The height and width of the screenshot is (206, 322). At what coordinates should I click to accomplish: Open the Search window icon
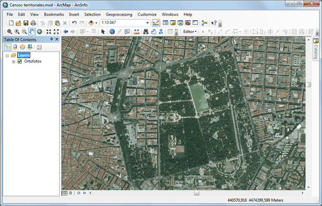180,23
